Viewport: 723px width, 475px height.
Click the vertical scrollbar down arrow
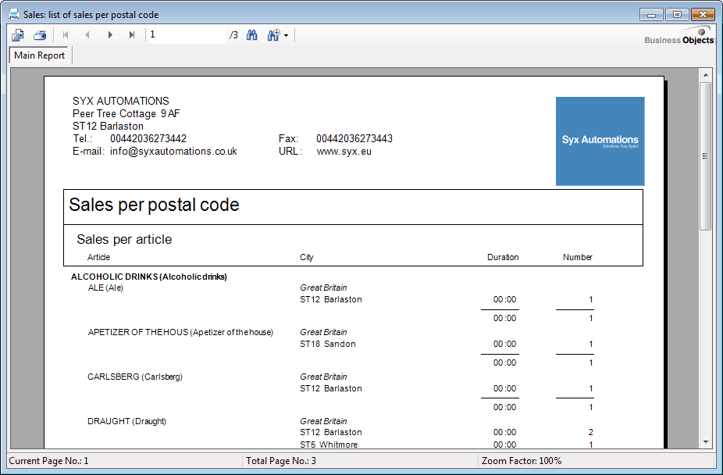tap(705, 441)
